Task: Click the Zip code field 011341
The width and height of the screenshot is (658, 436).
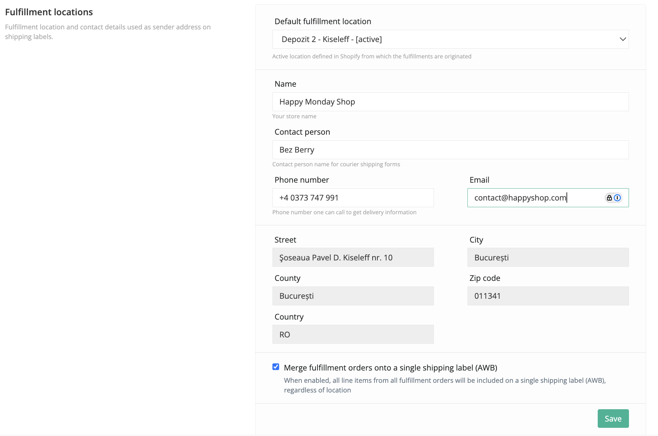Action: click(548, 296)
